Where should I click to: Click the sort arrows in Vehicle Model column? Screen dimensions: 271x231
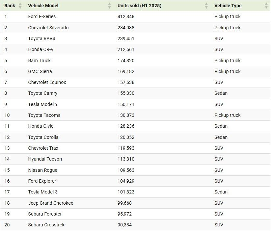tap(109, 6)
